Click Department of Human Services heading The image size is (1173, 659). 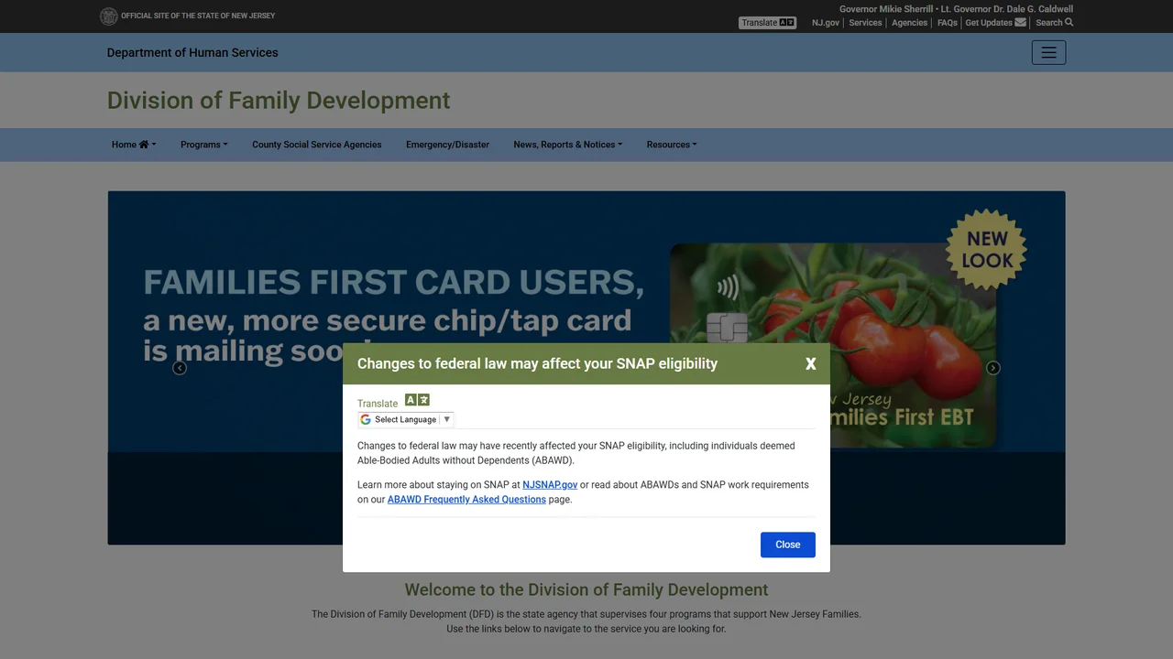192,53
